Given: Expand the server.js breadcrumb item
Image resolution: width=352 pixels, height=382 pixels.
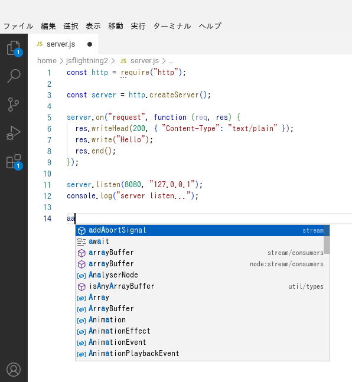Looking at the screenshot, I should click(x=145, y=61).
